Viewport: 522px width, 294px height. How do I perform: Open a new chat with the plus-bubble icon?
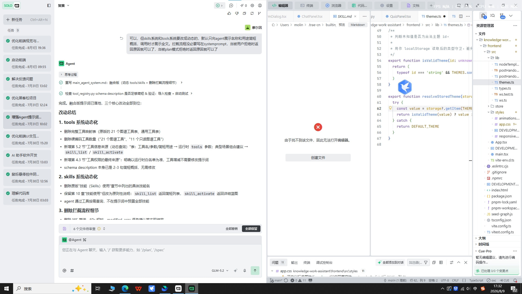click(x=231, y=5)
